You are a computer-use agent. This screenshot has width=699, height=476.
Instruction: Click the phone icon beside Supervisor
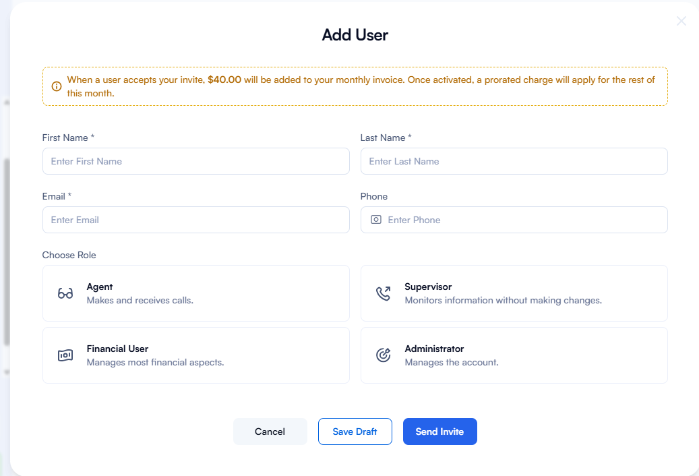pos(384,293)
